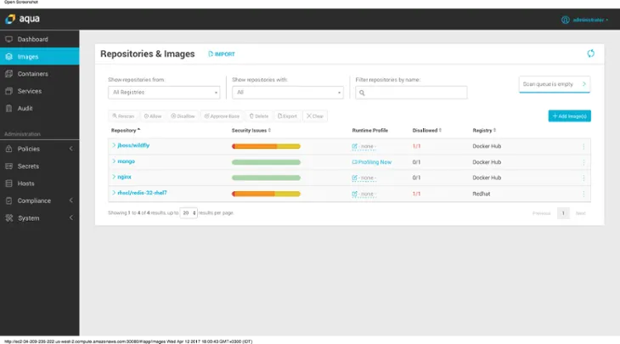Click the Audit sidebar icon

pyautogui.click(x=8, y=109)
